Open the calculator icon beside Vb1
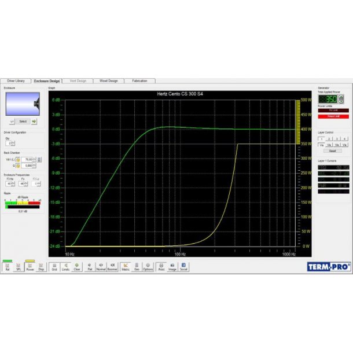This screenshot has height=353, width=353. coord(39,160)
